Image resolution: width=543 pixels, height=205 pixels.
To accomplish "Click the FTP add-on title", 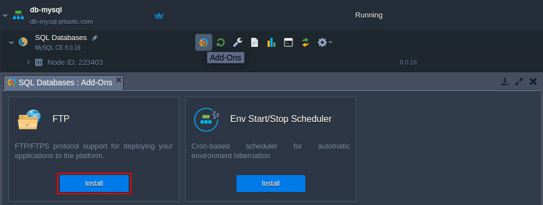I will pos(61,119).
